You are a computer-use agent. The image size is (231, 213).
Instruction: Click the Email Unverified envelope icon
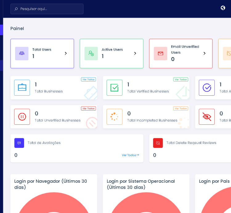pos(160,53)
